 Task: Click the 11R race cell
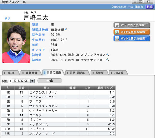coord(8,133)
